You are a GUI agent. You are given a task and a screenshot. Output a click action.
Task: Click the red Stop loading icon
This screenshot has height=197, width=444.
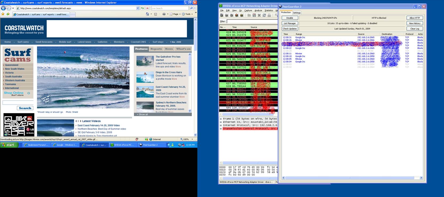click(147, 8)
